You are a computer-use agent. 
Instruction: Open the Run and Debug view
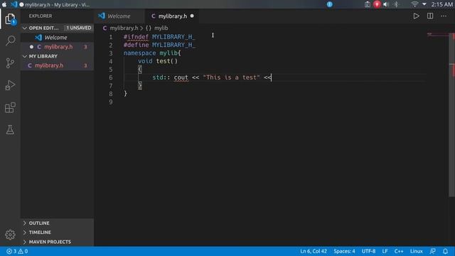10,85
